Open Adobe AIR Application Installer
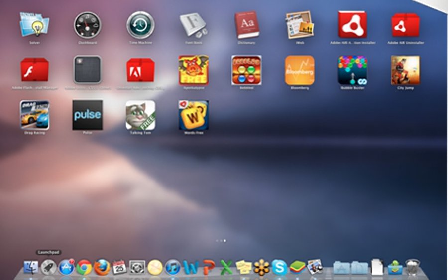Viewport: 448px width, 280px height. pyautogui.click(x=352, y=24)
